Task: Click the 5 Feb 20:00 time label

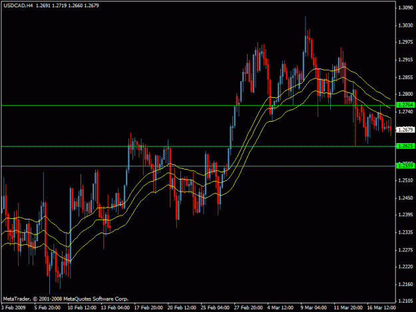Action: pos(47,308)
